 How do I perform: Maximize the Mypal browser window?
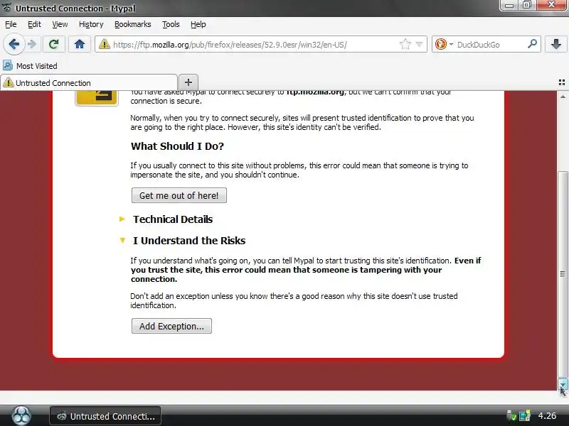coord(527,5)
